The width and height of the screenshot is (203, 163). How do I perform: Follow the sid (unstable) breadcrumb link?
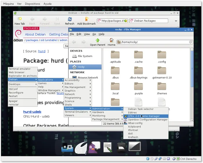[49, 40]
